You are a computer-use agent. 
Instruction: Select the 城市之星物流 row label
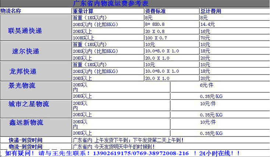coord(29,104)
